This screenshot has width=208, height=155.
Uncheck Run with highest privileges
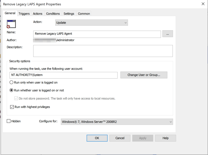click(12, 107)
